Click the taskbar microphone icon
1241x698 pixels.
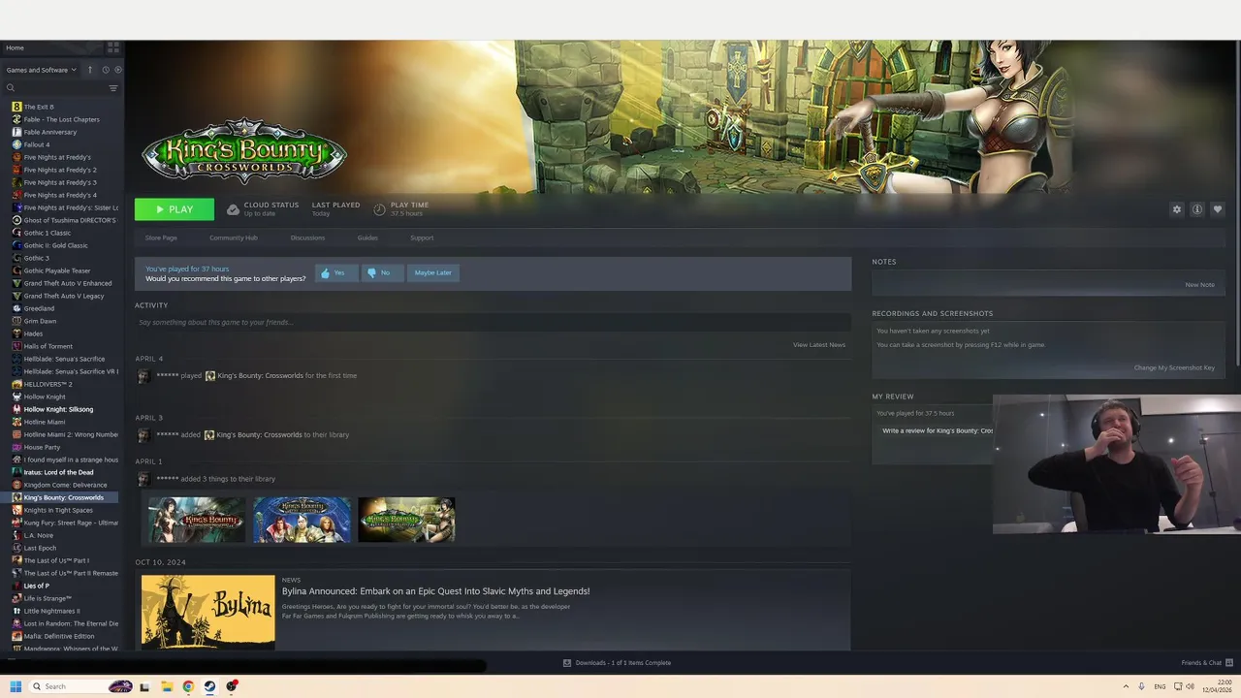(x=1141, y=686)
